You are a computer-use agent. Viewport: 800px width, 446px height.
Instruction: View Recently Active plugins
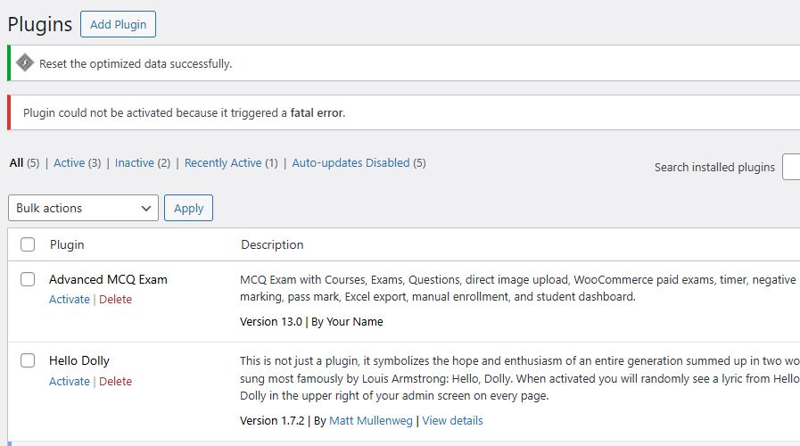tap(223, 162)
